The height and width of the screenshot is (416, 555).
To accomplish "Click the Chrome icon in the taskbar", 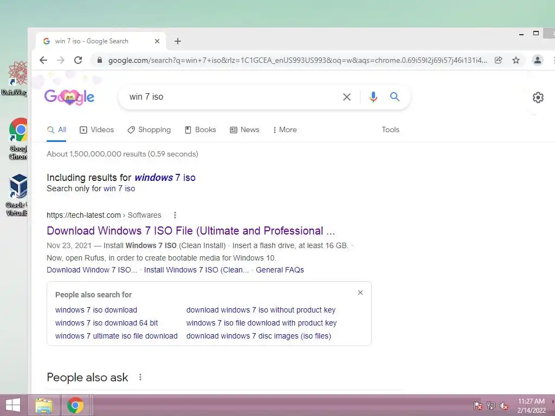I will (x=75, y=405).
